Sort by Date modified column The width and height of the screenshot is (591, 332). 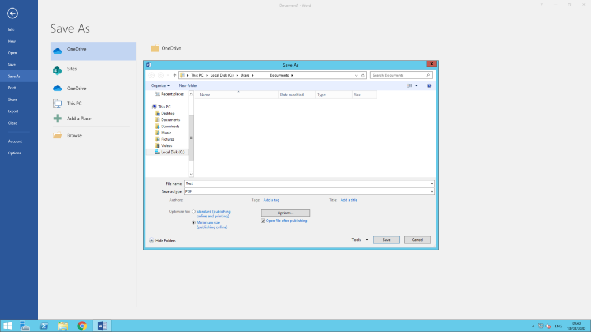click(x=297, y=95)
